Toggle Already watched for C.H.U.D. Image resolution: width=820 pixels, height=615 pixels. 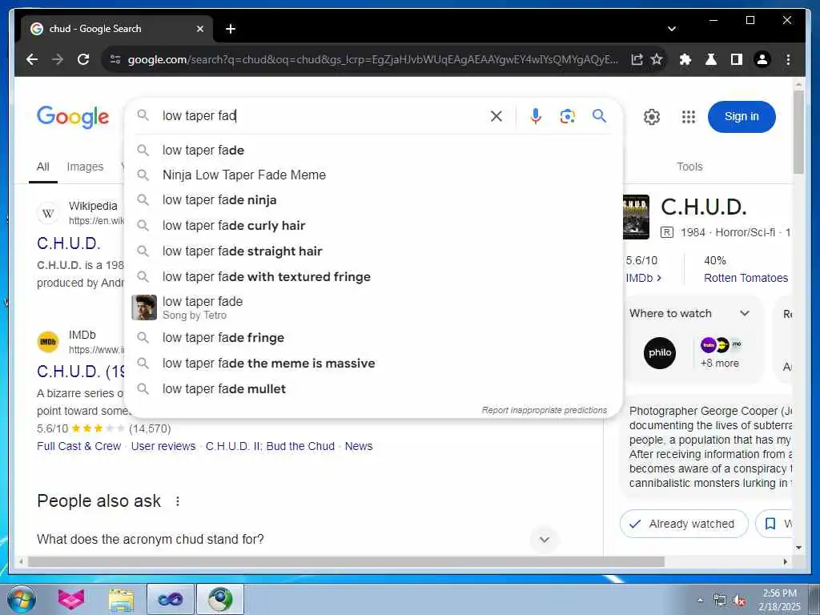[x=684, y=524]
